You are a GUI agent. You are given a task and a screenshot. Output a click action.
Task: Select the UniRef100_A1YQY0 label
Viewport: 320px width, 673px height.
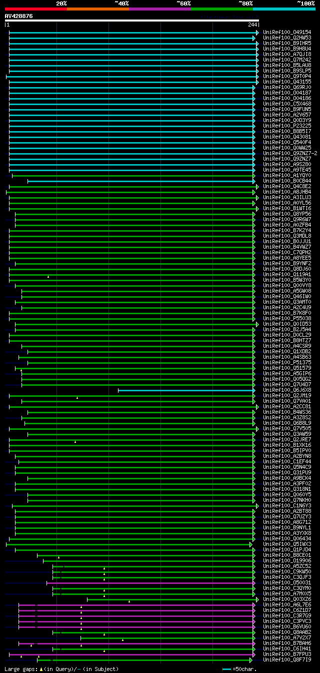[287, 176]
